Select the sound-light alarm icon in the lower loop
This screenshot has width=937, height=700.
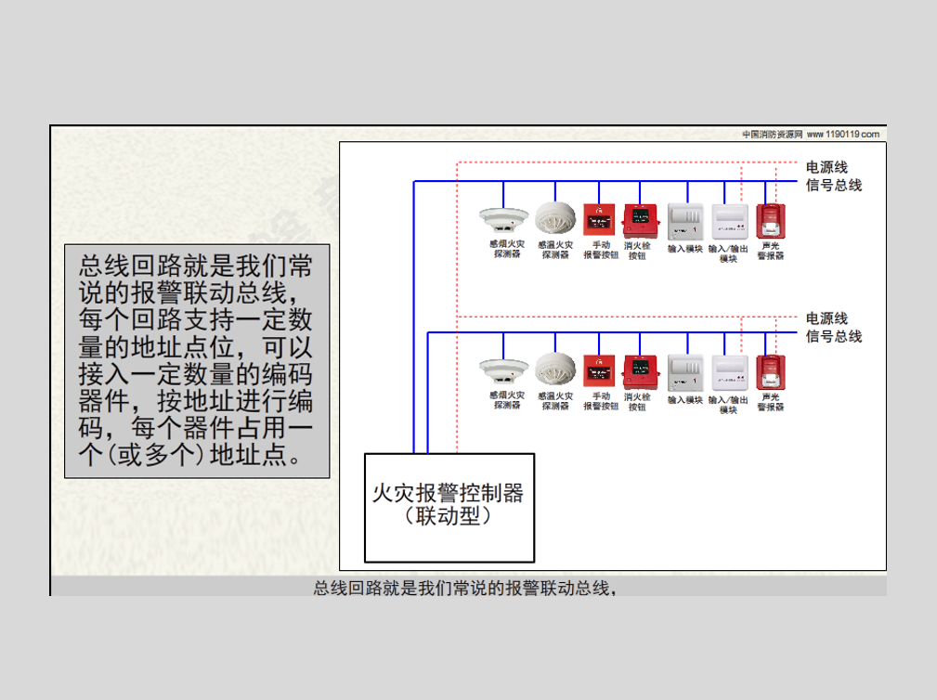(x=771, y=372)
